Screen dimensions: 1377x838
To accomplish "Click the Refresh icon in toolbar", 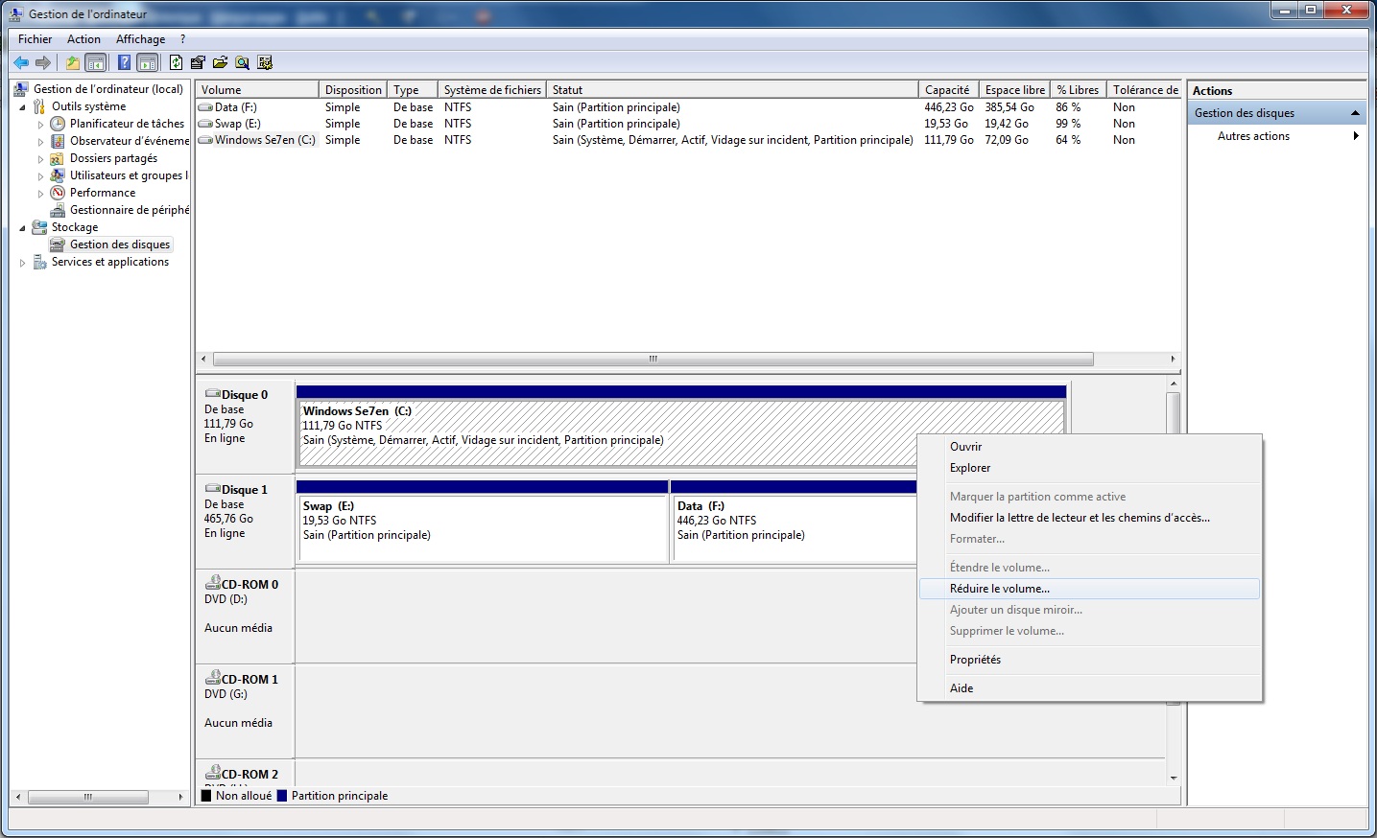I will click(176, 63).
